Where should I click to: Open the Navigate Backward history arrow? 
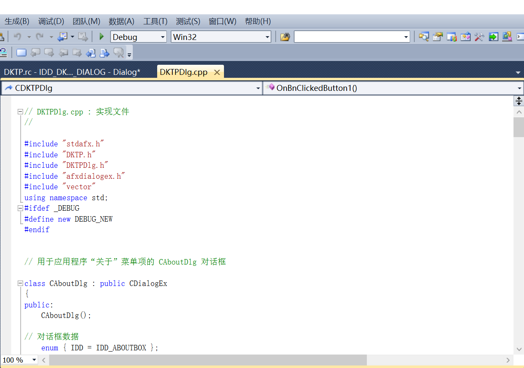point(72,37)
